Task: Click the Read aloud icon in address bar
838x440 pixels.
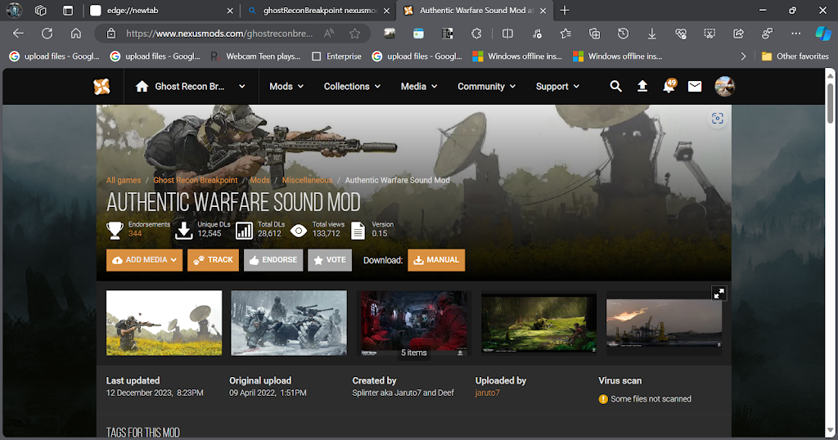Action: tap(329, 34)
